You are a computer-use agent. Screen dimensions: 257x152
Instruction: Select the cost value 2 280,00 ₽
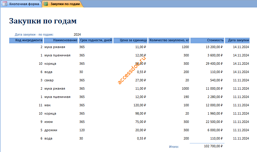215,97
